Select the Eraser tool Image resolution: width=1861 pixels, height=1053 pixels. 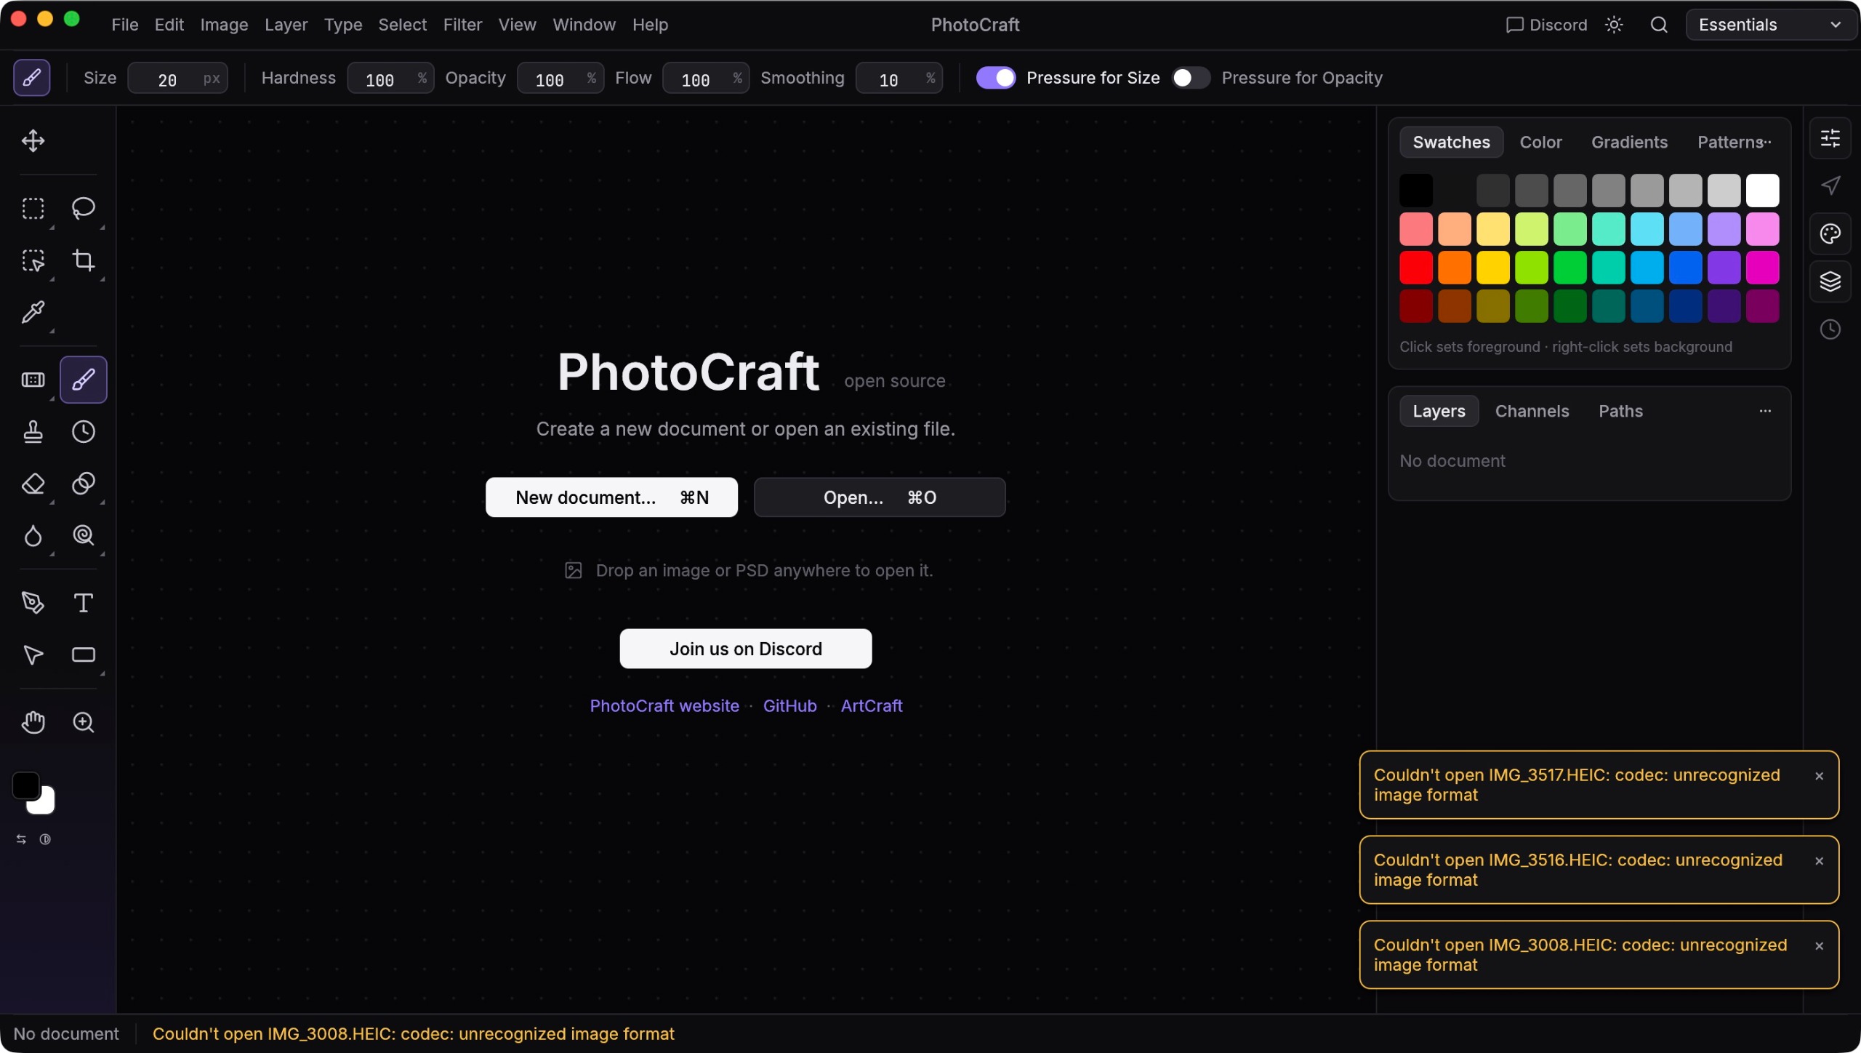pyautogui.click(x=33, y=484)
